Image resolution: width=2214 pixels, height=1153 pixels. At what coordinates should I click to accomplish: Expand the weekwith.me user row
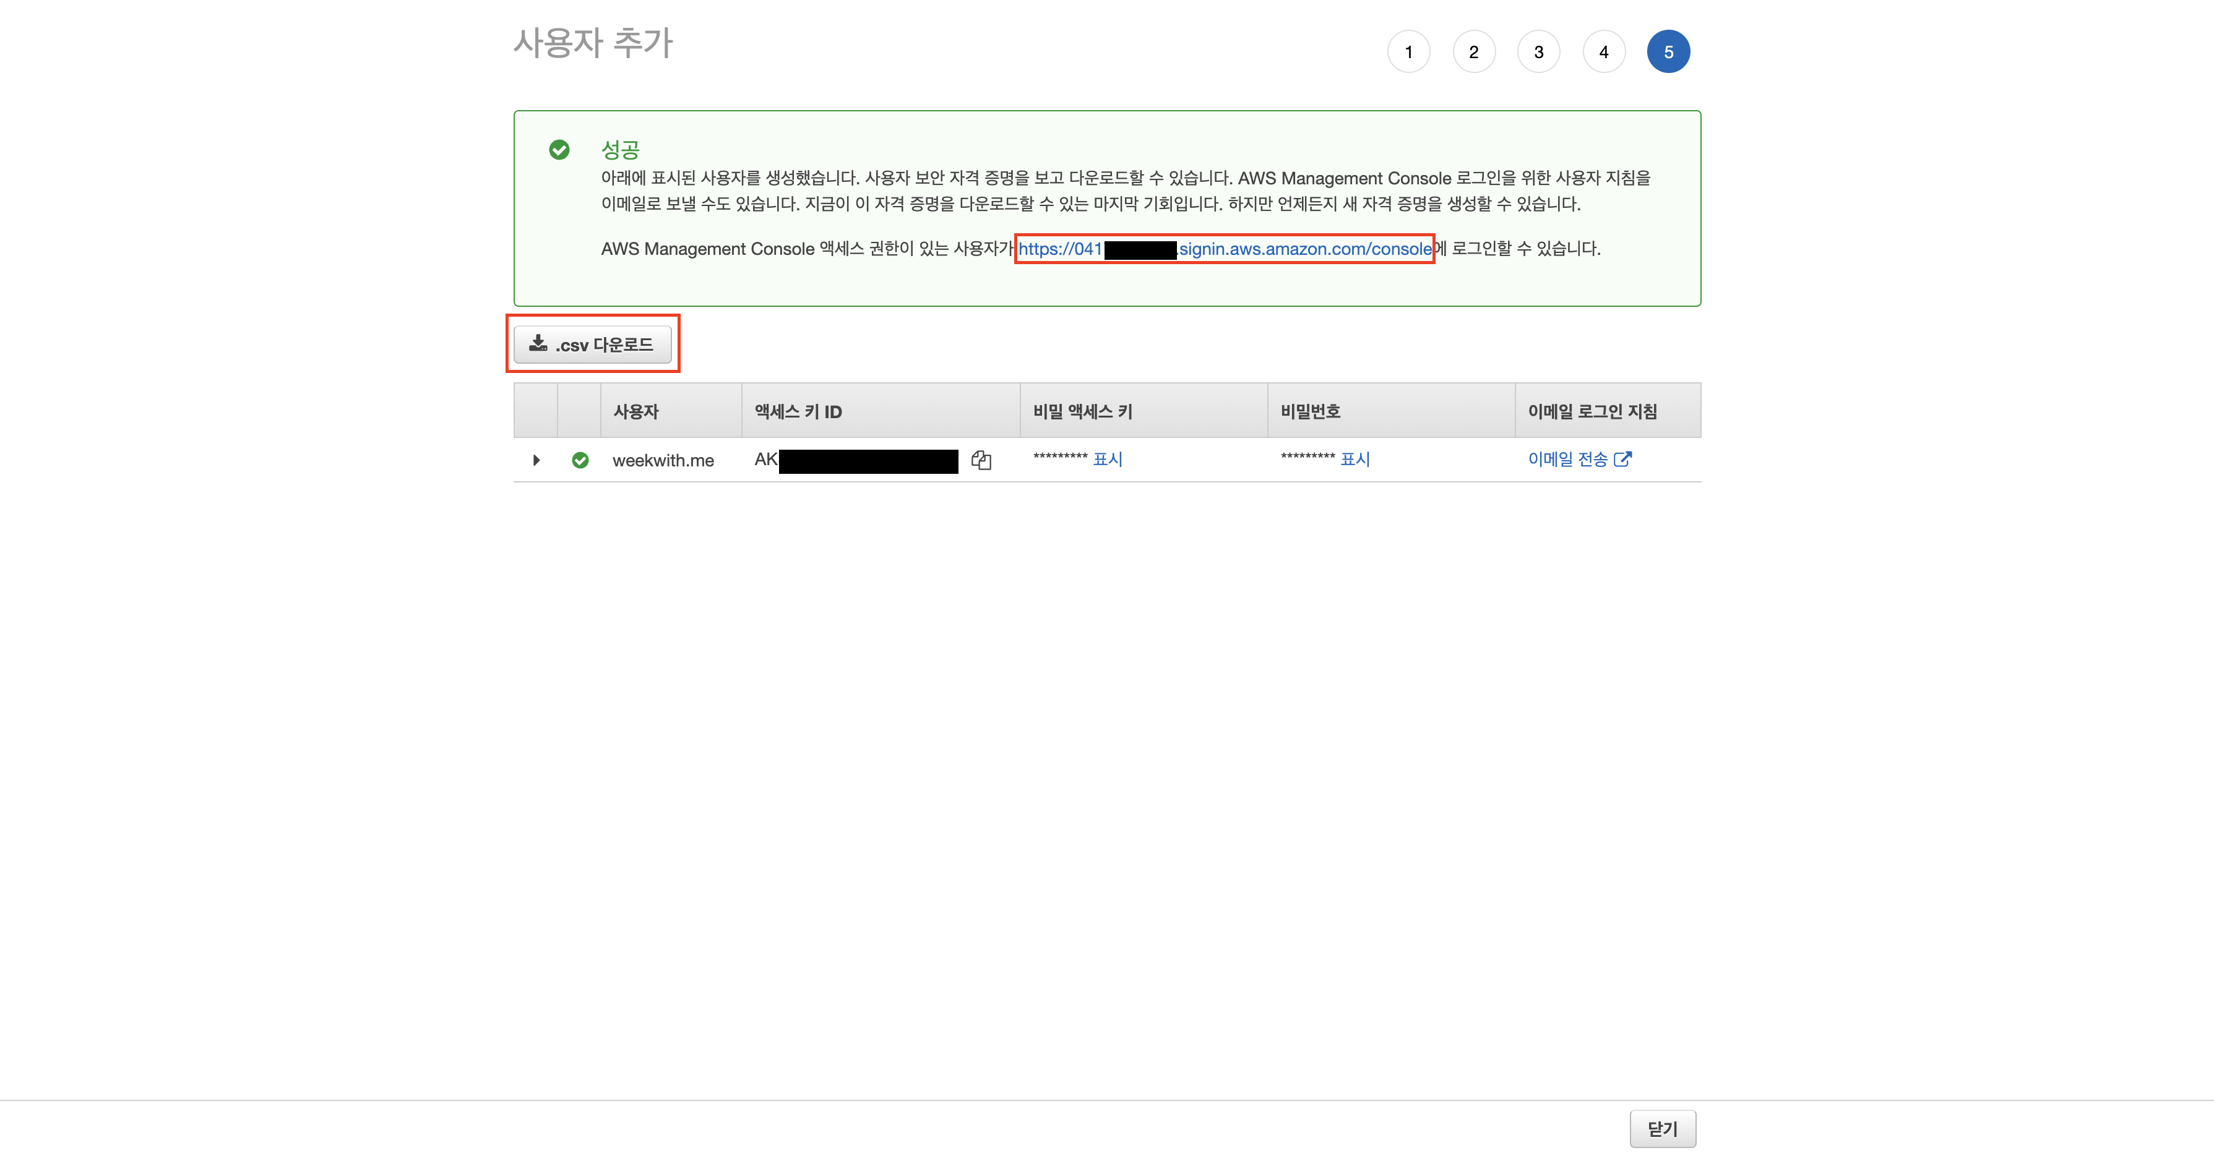click(x=536, y=460)
